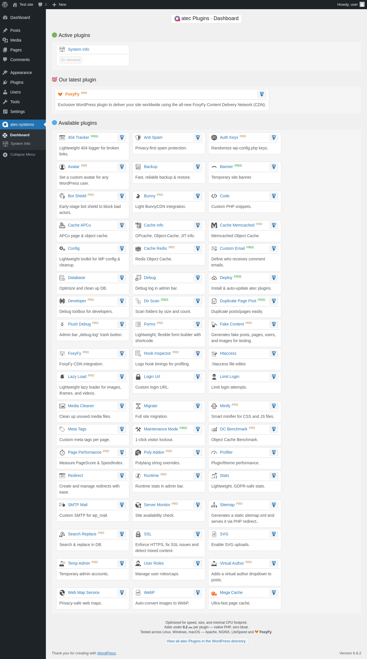367x659 pixels.
Task: Open the Maintenance Mode plugin link
Action: (x=161, y=429)
